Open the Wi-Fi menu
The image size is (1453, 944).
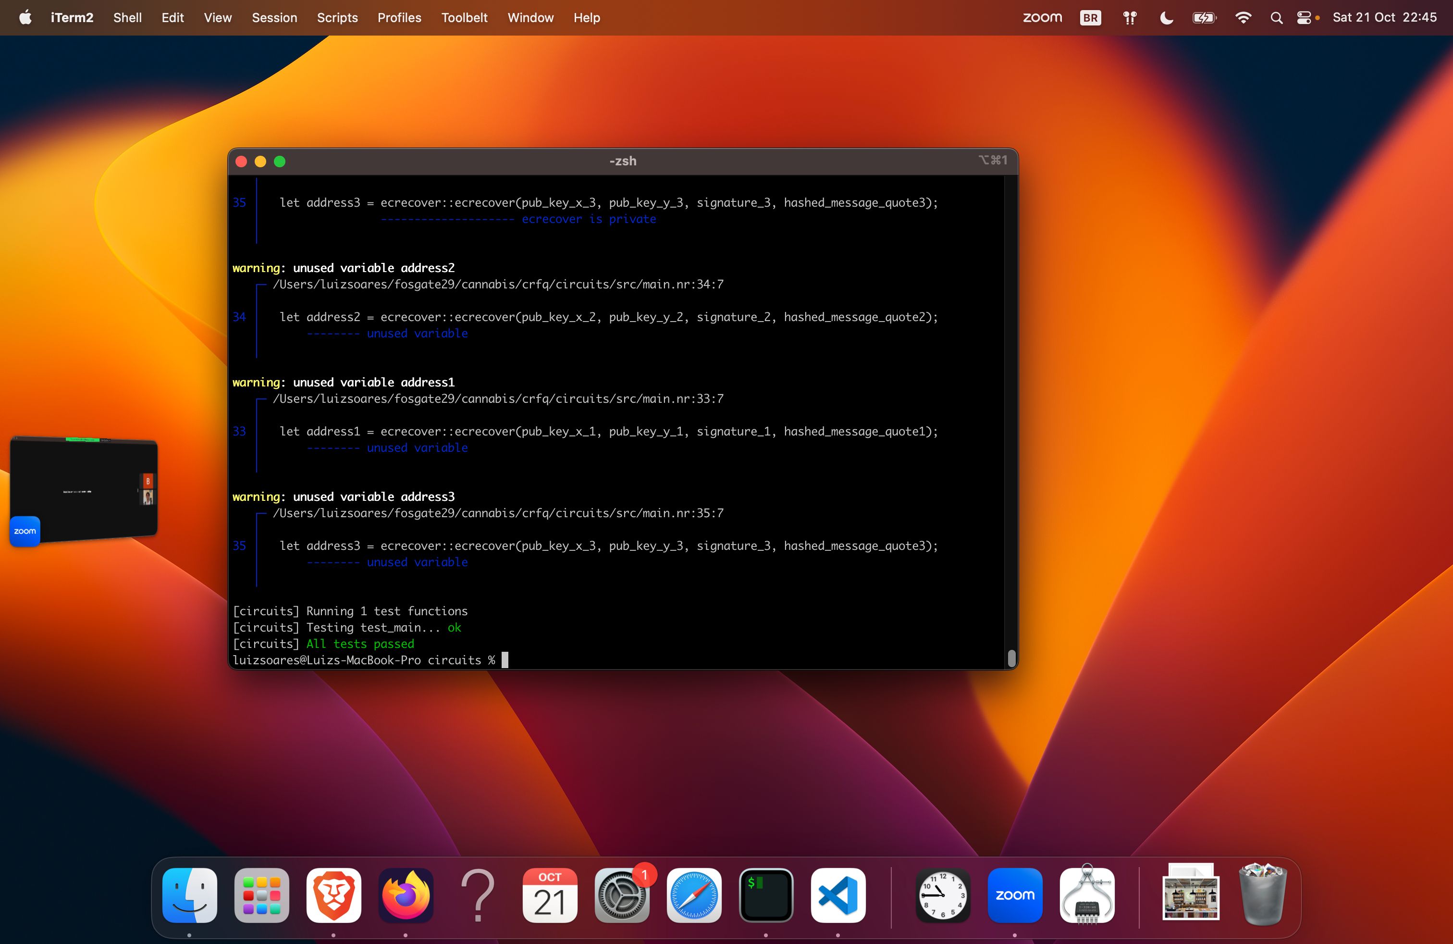tap(1243, 18)
